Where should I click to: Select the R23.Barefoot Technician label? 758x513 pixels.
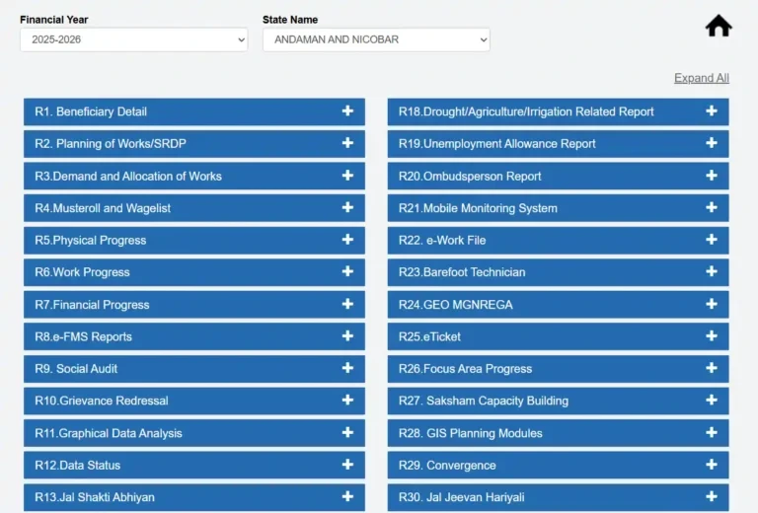pos(462,272)
